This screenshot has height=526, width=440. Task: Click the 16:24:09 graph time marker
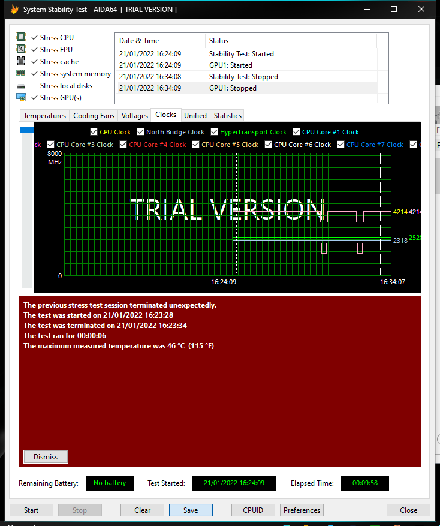coord(224,282)
